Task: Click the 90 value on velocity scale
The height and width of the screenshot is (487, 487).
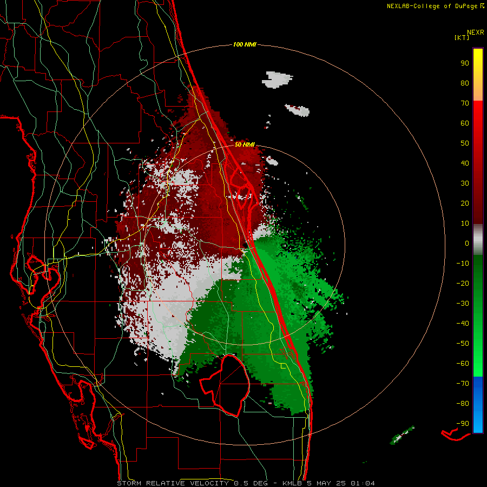Action: click(x=465, y=63)
